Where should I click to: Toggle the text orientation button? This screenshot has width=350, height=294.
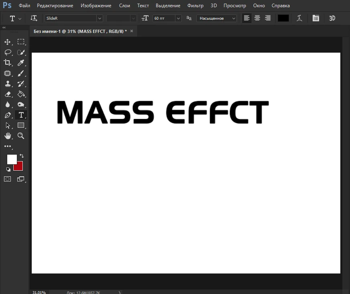point(34,18)
